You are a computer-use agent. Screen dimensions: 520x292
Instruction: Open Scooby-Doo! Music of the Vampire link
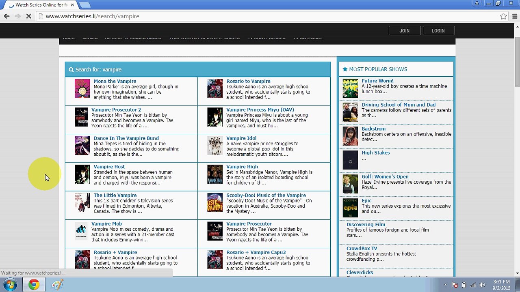[x=266, y=195]
